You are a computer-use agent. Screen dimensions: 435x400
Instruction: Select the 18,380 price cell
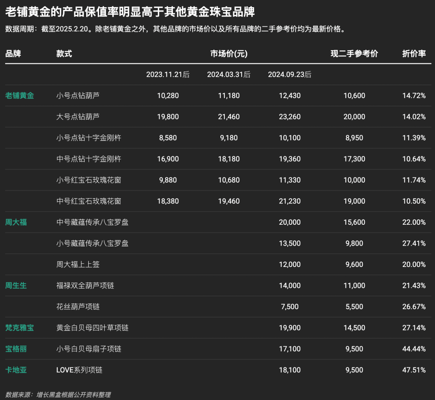[x=168, y=201]
